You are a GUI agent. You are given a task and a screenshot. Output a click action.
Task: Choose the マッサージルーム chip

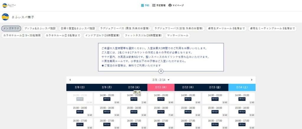(x=178, y=36)
